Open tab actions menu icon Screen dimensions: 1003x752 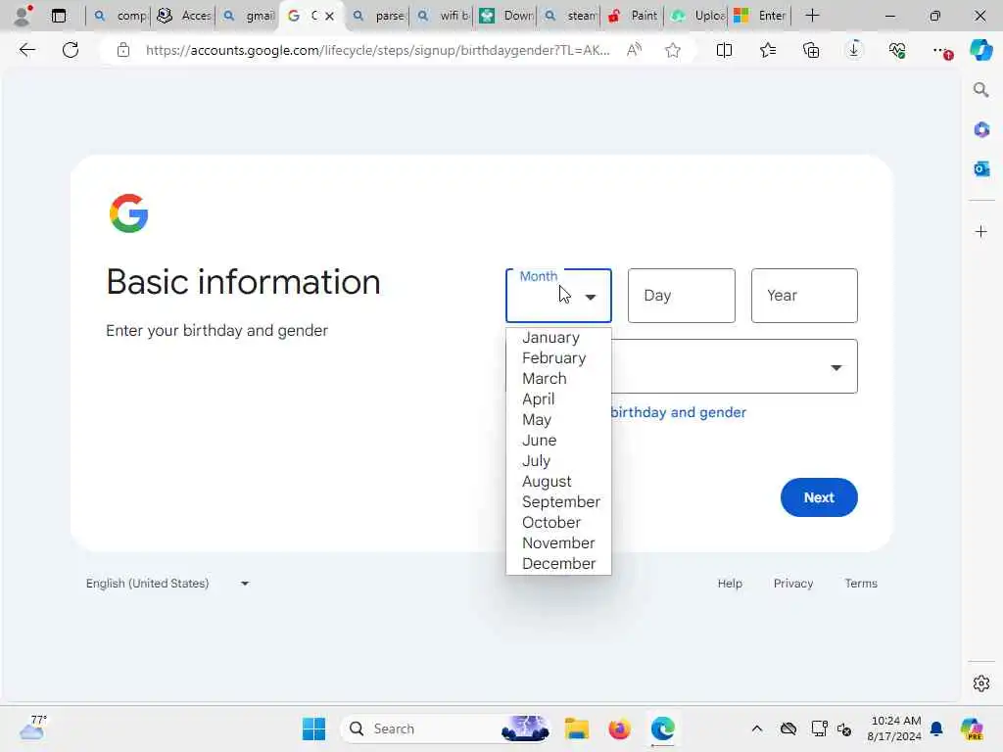[x=58, y=16]
